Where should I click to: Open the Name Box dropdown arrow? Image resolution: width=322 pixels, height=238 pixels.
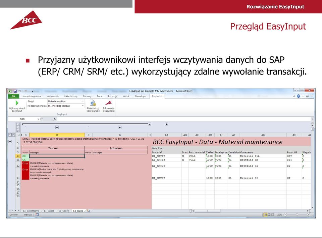coord(38,119)
